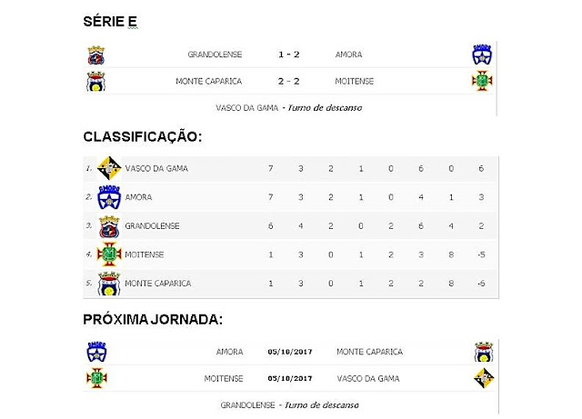
Task: Click the SÉRIE E heading
Action: 110,21
